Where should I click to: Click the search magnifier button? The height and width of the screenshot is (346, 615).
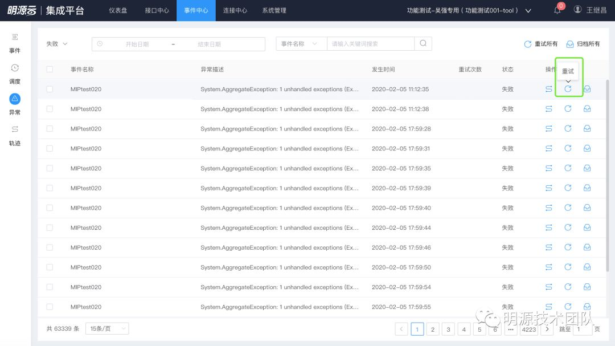tap(423, 43)
